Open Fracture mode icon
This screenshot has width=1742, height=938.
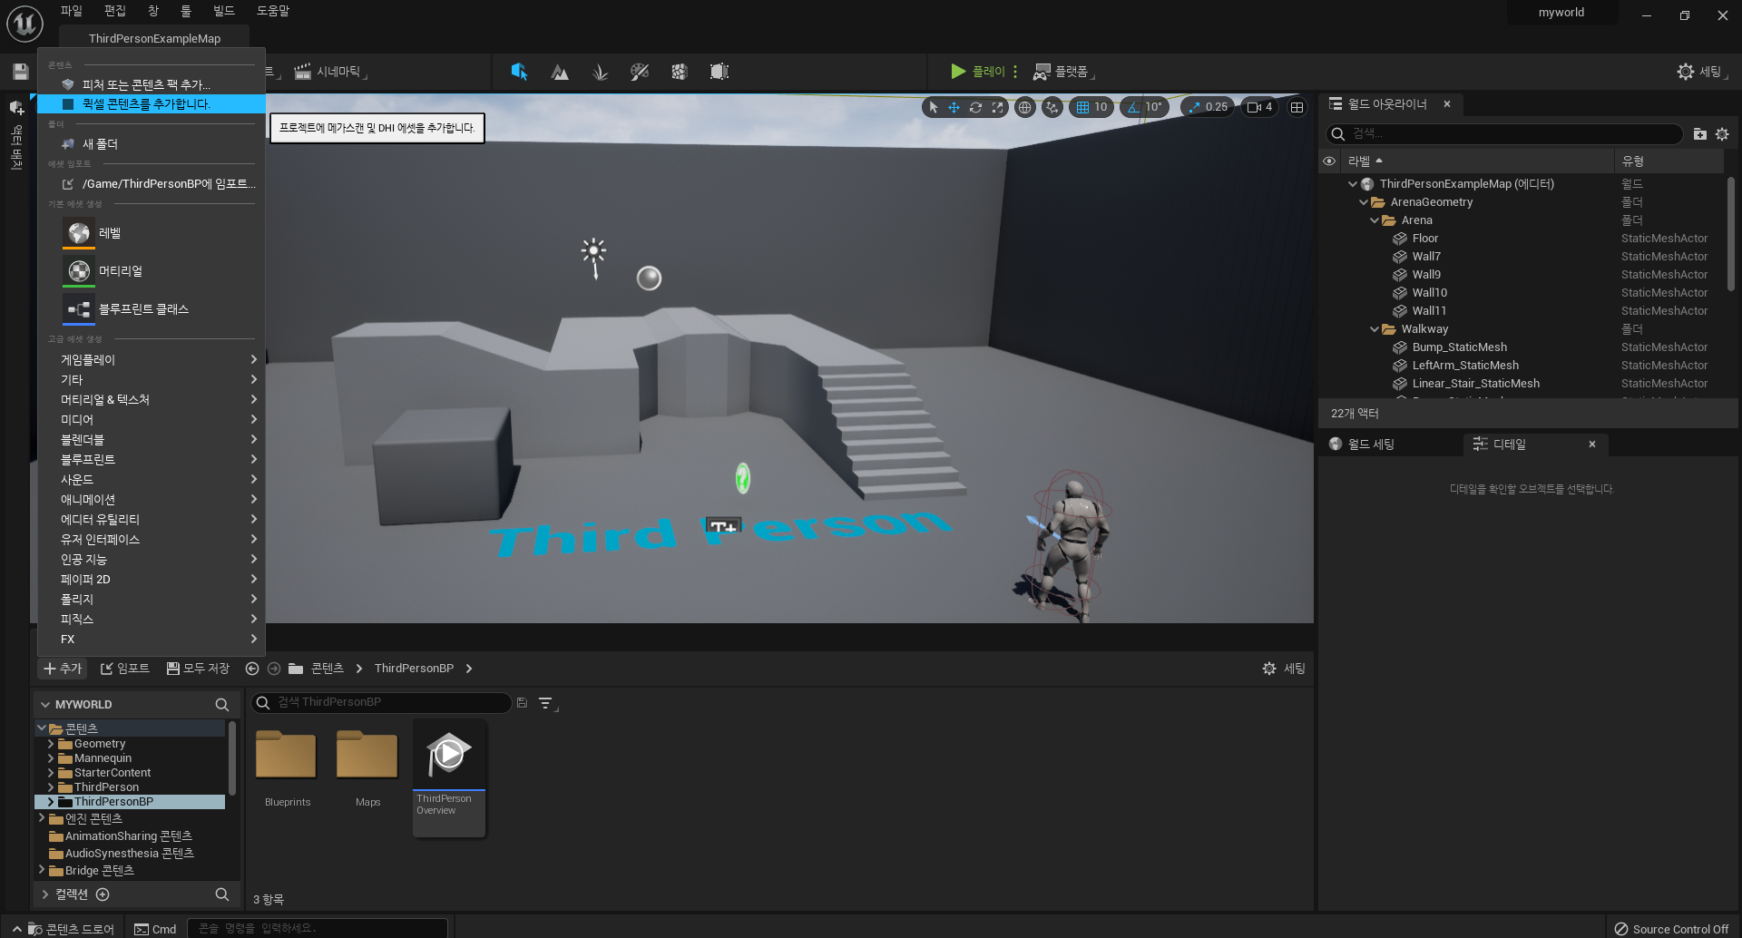coord(680,72)
